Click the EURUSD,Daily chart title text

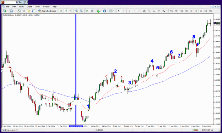(9, 15)
